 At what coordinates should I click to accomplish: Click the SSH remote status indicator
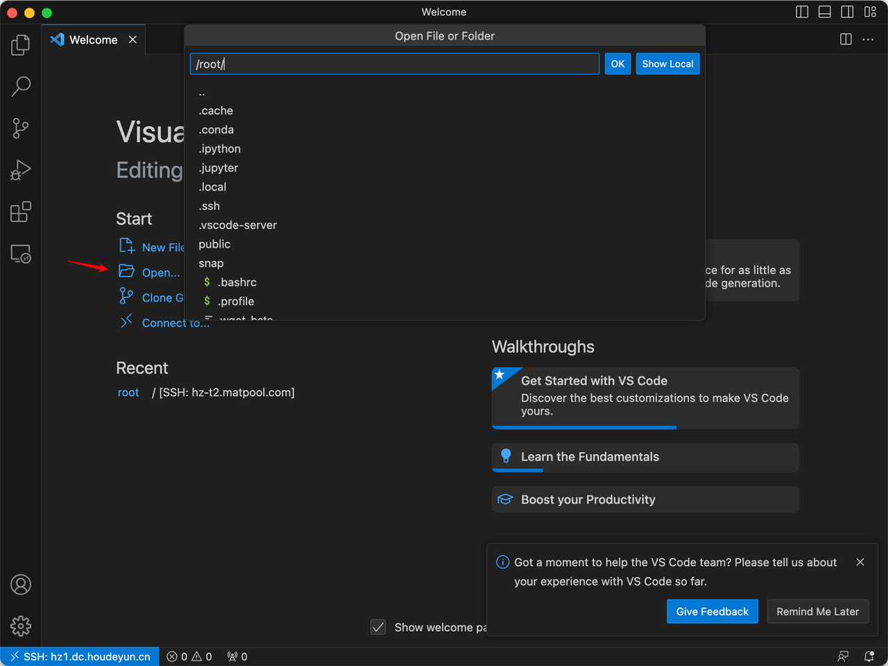click(80, 656)
